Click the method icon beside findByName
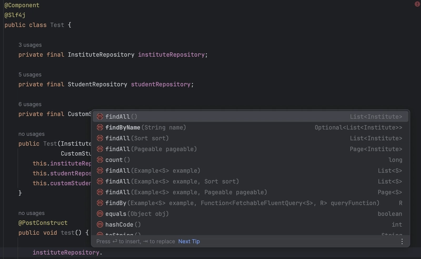Screen dimensions: 421x259 click(x=100, y=127)
